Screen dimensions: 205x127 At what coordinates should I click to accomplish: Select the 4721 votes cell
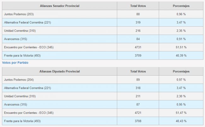point(138,113)
